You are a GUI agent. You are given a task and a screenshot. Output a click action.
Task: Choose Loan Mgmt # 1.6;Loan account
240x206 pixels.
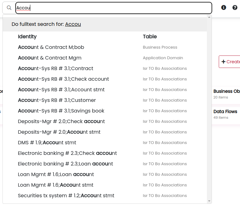coord(105,175)
